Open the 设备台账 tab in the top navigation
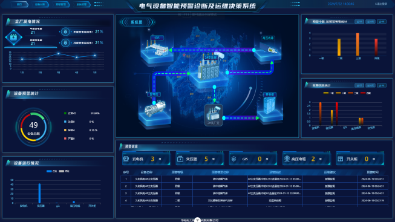This screenshot has width=395, height=222. [x=40, y=4]
